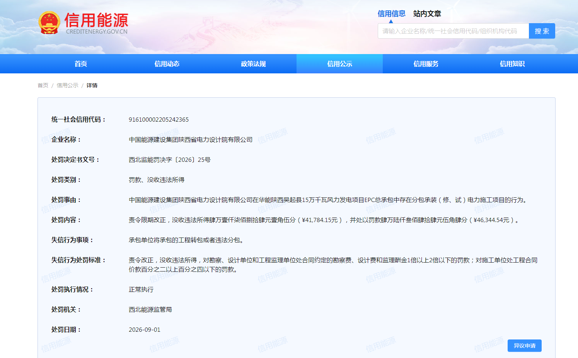Focus the enterprise name search field
This screenshot has height=358, width=578.
[x=453, y=31]
